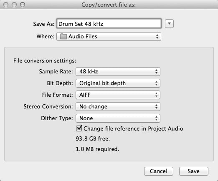Expand the full file browser arrow
This screenshot has height=181, width=218.
[x=169, y=24]
